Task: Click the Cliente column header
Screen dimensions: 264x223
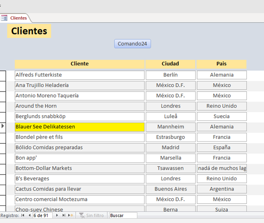Action: pos(80,64)
